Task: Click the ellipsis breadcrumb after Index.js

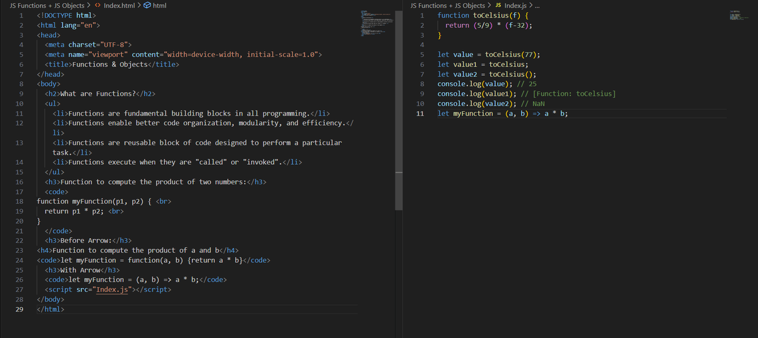Action: coord(538,5)
